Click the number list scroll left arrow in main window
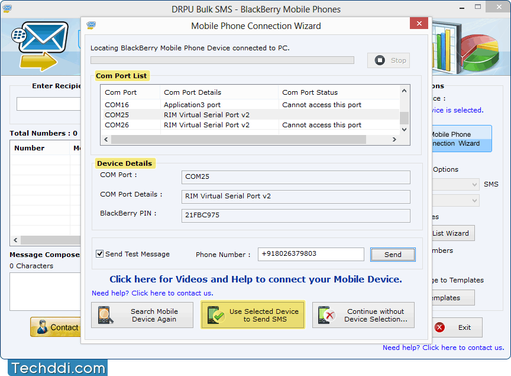The height and width of the screenshot is (376, 511). point(15,240)
